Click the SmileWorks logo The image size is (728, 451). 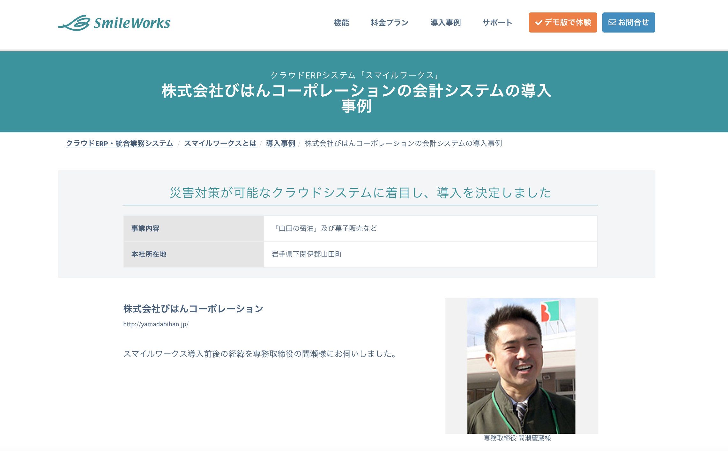114,23
